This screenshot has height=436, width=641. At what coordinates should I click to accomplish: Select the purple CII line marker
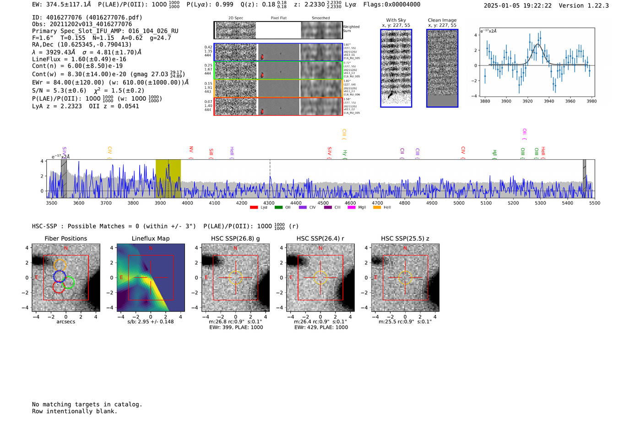pos(402,153)
